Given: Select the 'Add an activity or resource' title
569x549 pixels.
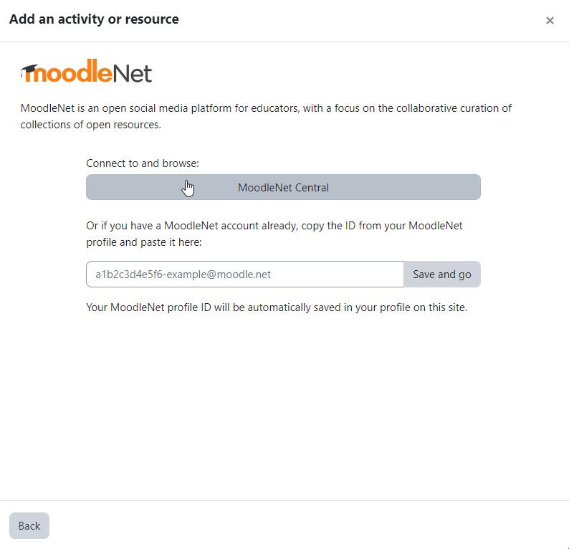Looking at the screenshot, I should coord(94,19).
